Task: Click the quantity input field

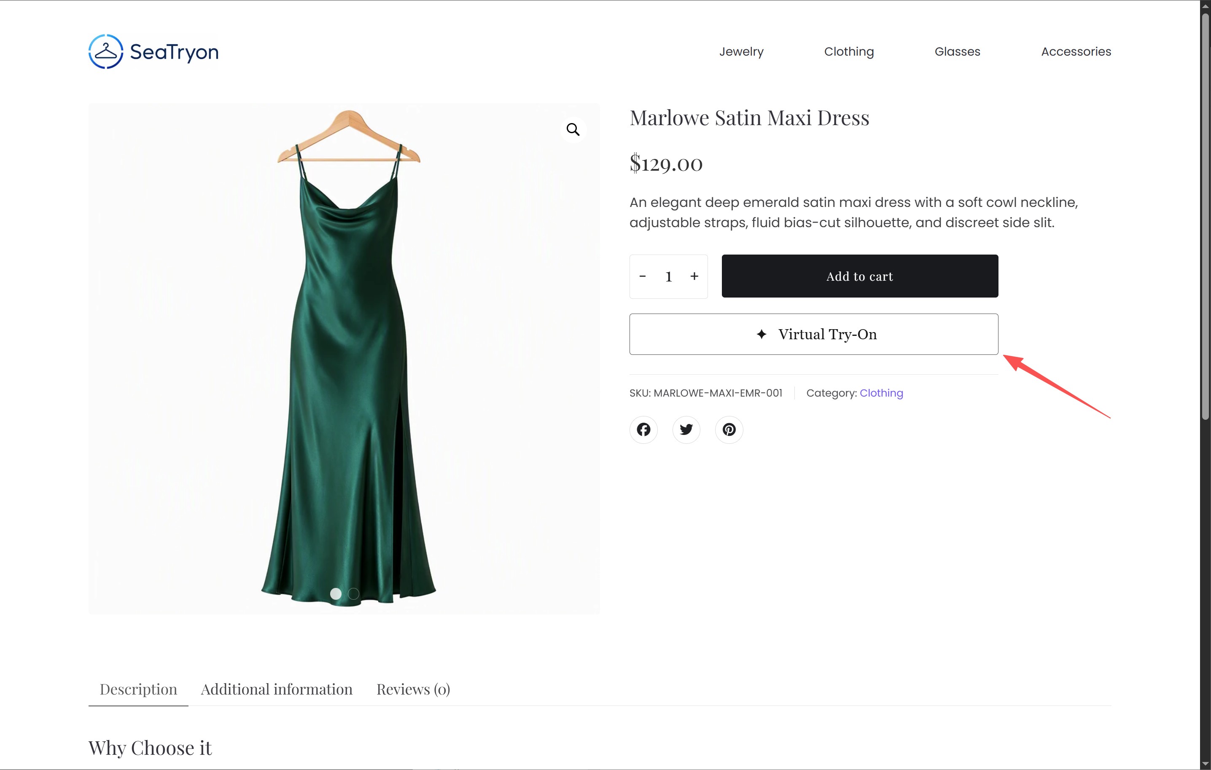Action: pos(668,276)
